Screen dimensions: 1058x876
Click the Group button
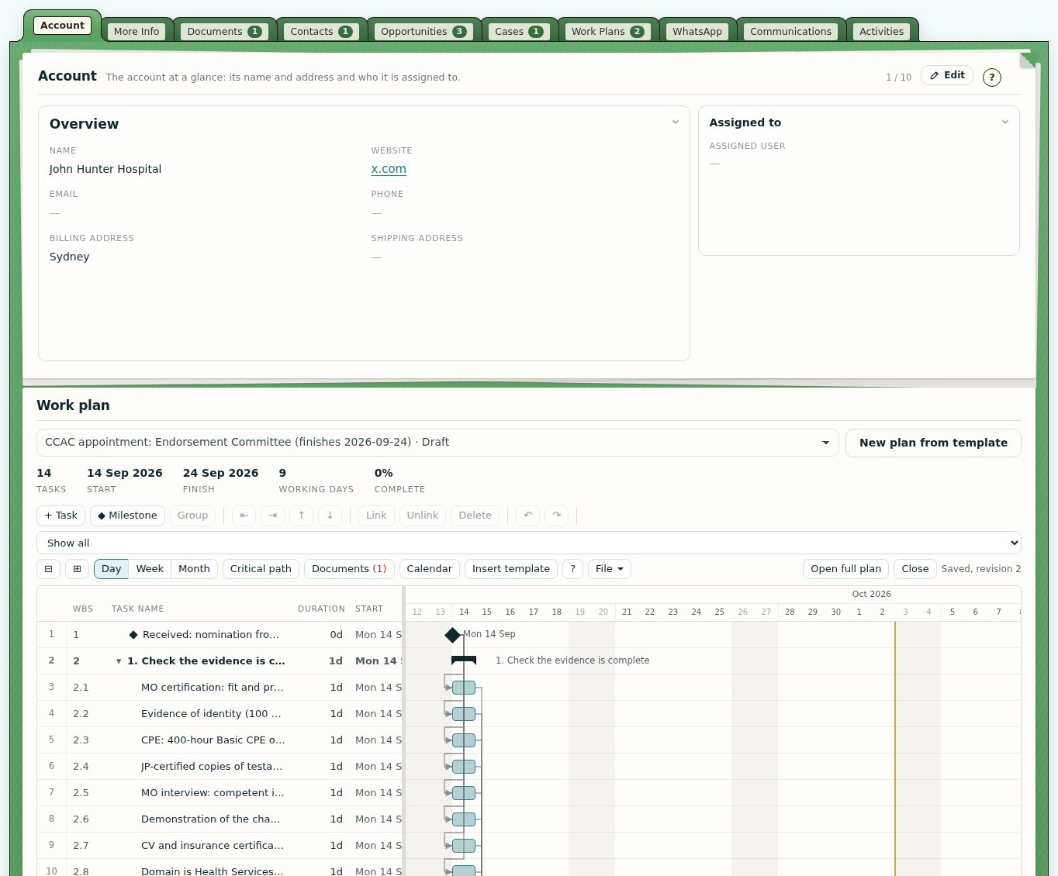point(192,516)
